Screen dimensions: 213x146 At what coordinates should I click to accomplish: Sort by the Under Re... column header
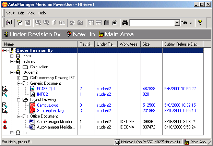click(x=106, y=44)
